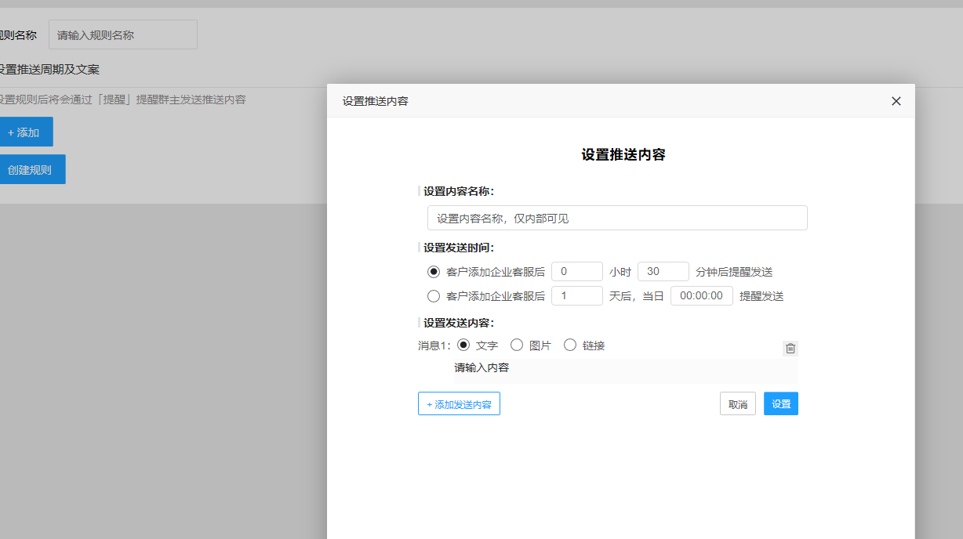
Task: Click the minutes field showing 30
Action: click(663, 272)
